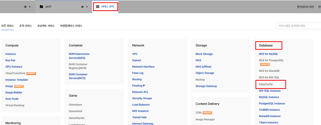Open the VPC network service
The height and width of the screenshot is (125, 321).
coord(135,54)
